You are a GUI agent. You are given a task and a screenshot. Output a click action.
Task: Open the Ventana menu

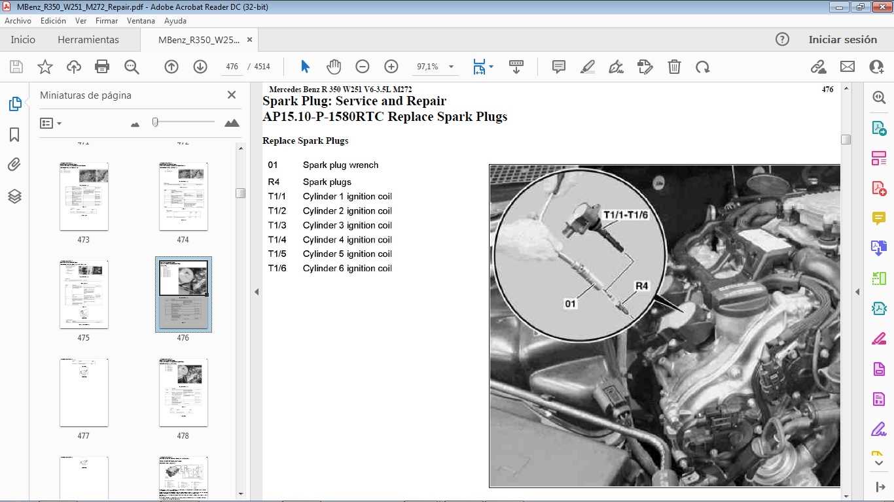pos(141,21)
